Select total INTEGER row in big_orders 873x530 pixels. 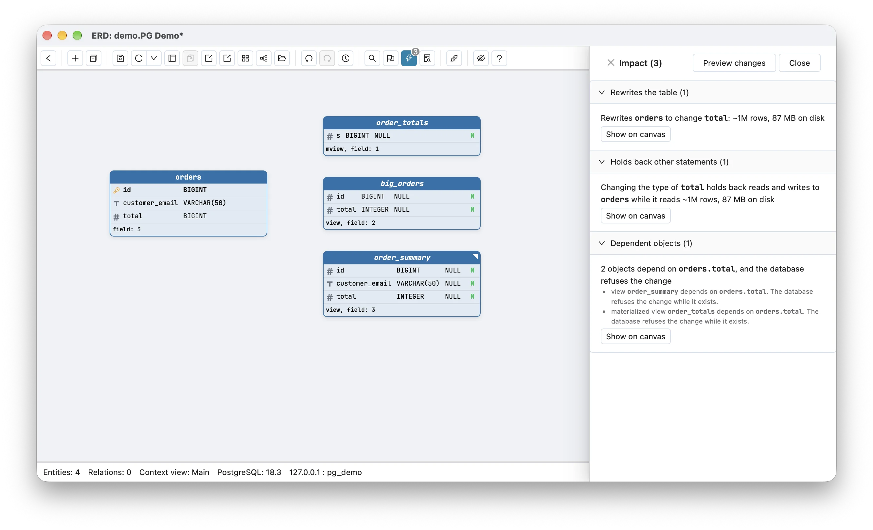(402, 210)
